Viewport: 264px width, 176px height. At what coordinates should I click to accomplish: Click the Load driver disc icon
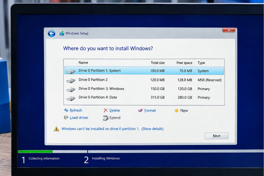66,117
